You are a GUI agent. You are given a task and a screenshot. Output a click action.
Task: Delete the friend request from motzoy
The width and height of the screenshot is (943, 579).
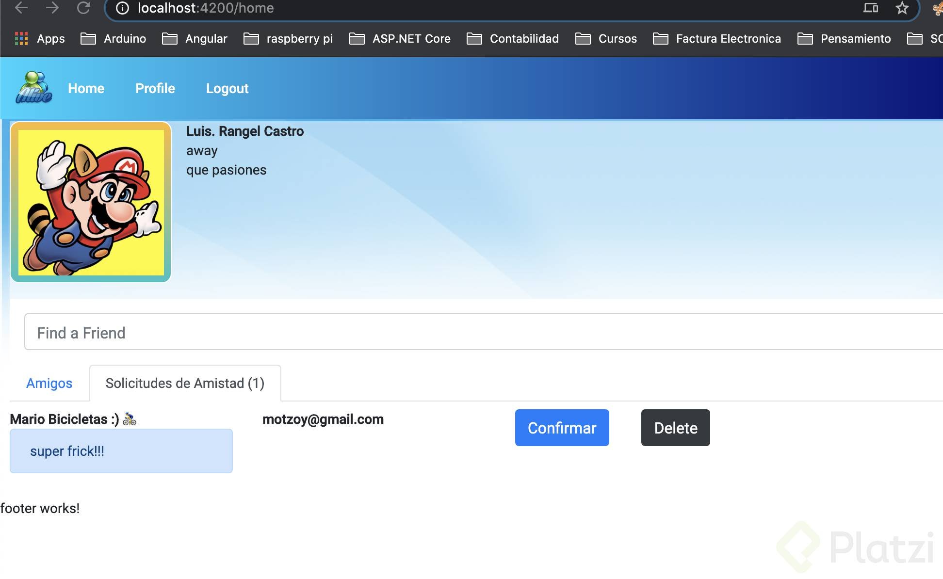point(675,428)
